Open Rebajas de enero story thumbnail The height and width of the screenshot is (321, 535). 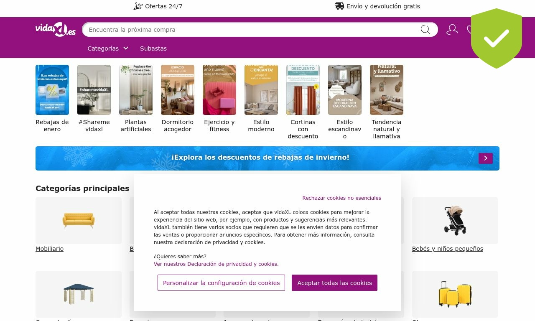(52, 90)
